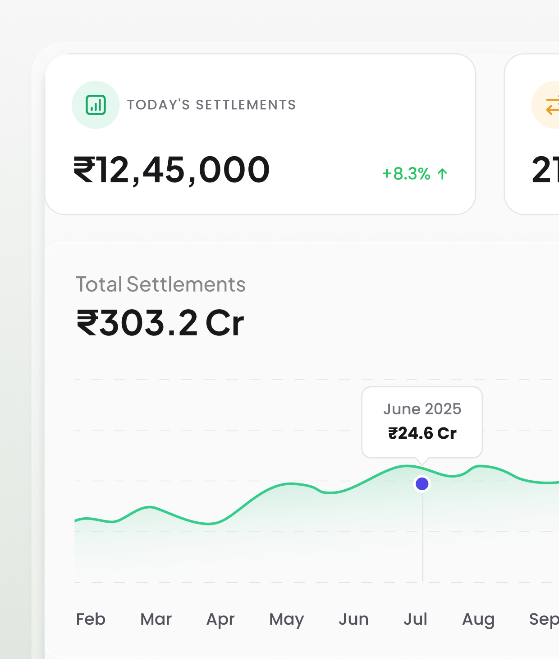Click the ₹303.2 Cr total value
The width and height of the screenshot is (559, 659).
pos(160,323)
